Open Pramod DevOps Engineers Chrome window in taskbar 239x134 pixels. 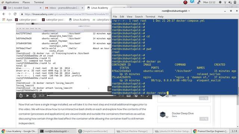click(210, 131)
